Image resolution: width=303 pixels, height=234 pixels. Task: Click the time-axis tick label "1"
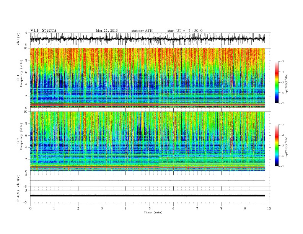54,208
